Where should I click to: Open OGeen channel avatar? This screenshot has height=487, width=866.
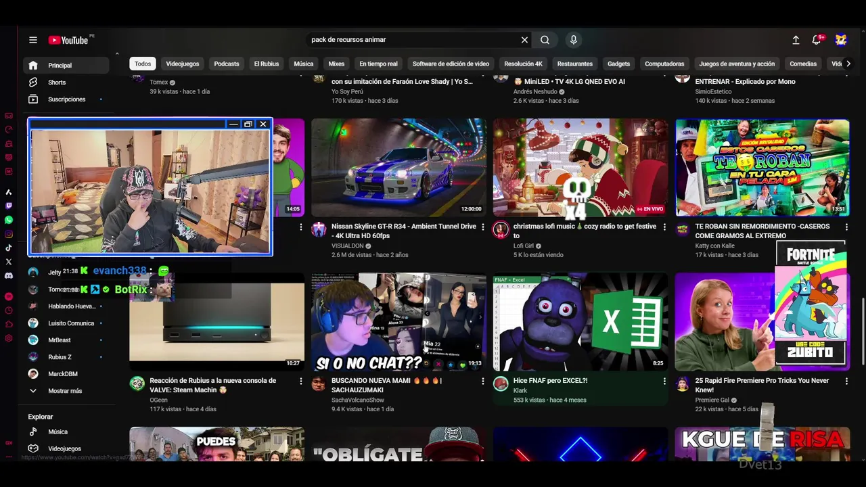[137, 384]
